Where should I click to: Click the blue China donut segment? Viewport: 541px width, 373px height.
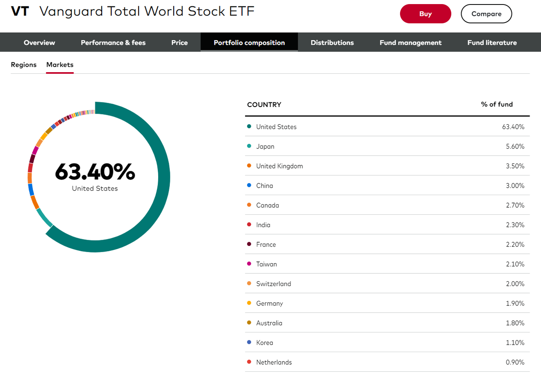click(31, 189)
